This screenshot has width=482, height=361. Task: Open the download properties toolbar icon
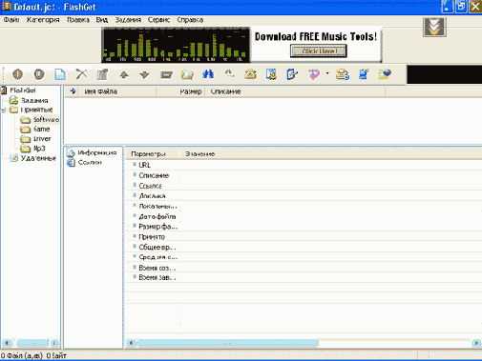tap(102, 74)
